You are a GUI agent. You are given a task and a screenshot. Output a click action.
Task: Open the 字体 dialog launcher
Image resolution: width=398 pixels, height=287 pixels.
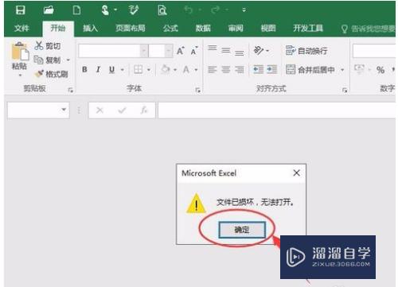(197, 91)
